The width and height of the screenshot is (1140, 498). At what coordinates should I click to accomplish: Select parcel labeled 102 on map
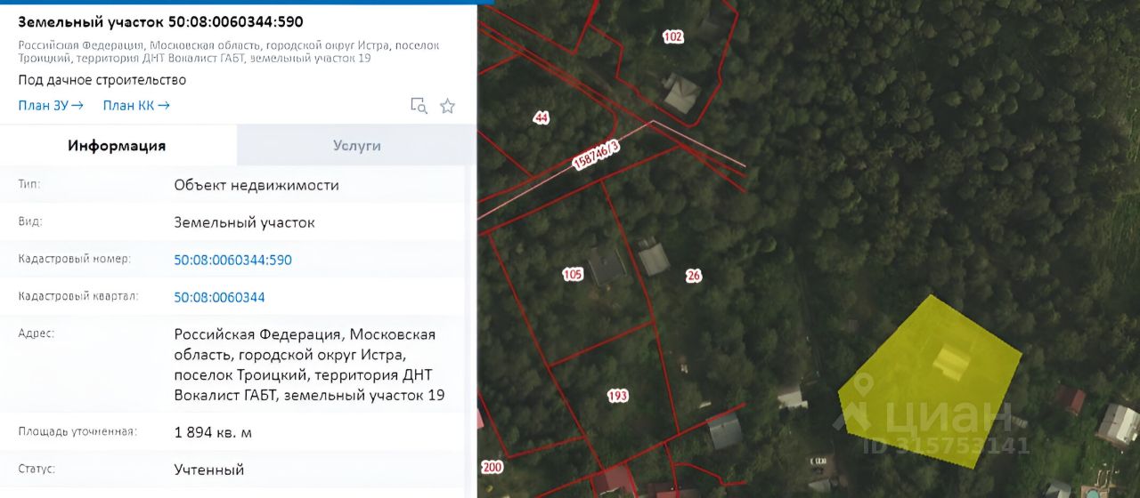(x=673, y=36)
